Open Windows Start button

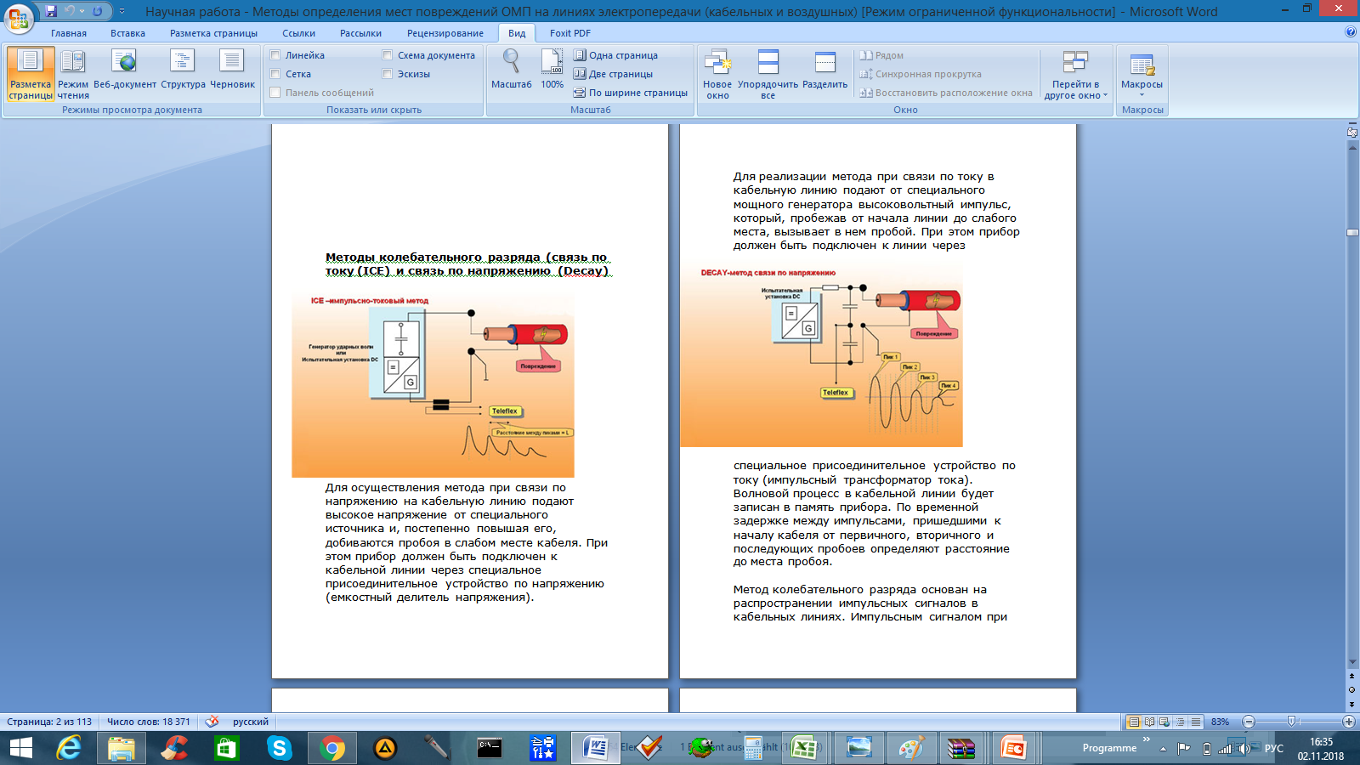click(20, 748)
